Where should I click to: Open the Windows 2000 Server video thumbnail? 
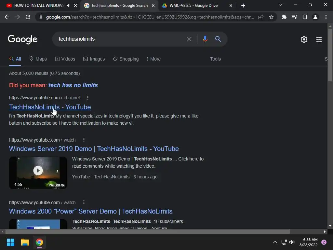coord(38,224)
